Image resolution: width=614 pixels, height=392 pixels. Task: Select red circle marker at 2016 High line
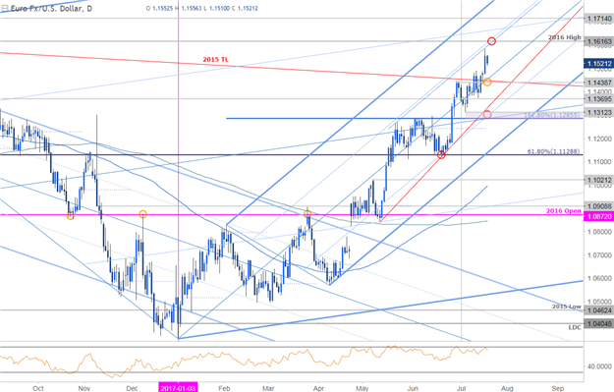click(x=491, y=41)
